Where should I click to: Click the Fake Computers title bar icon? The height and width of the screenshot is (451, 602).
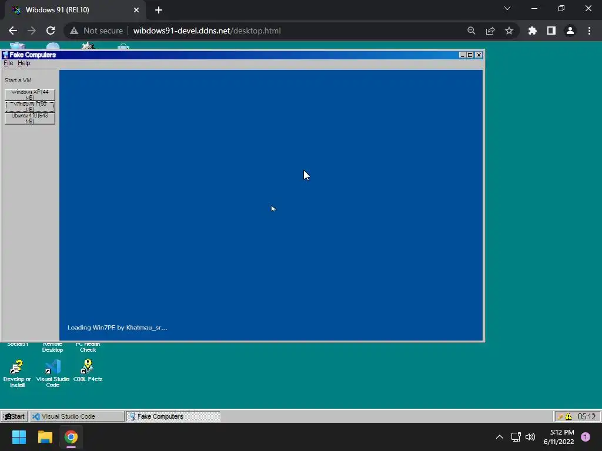[5, 55]
